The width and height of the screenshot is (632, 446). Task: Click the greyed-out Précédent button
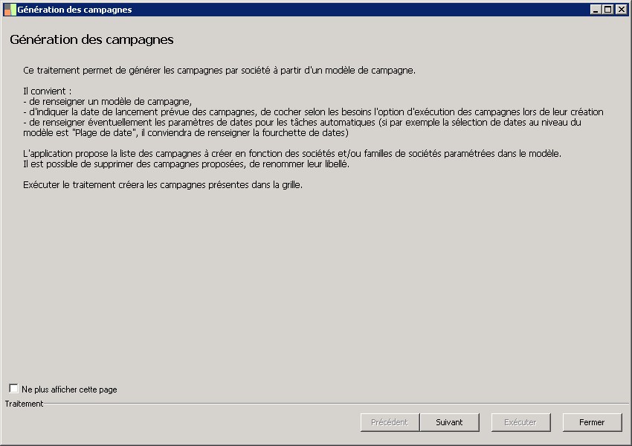click(x=390, y=422)
